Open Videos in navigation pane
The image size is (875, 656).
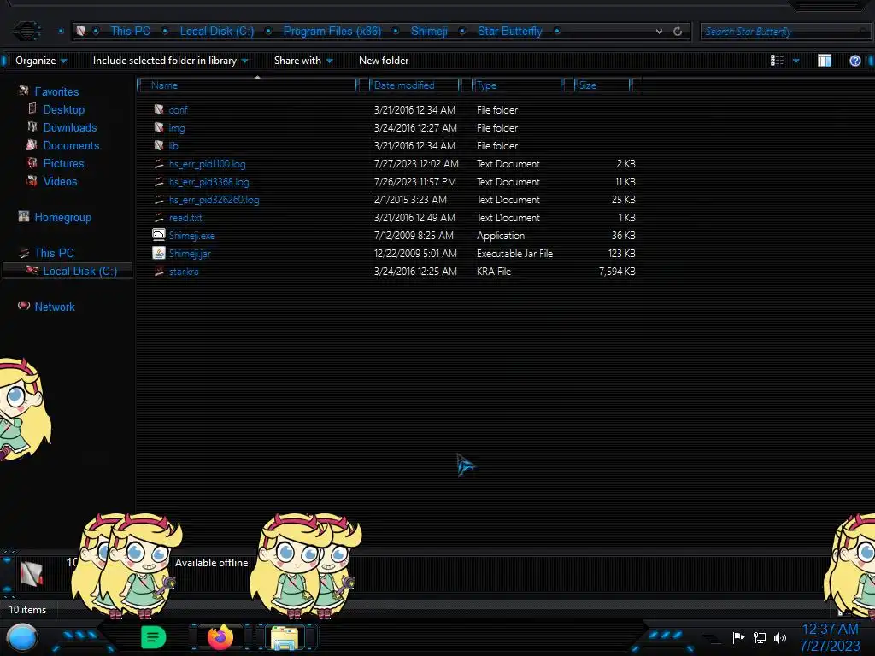(x=61, y=181)
